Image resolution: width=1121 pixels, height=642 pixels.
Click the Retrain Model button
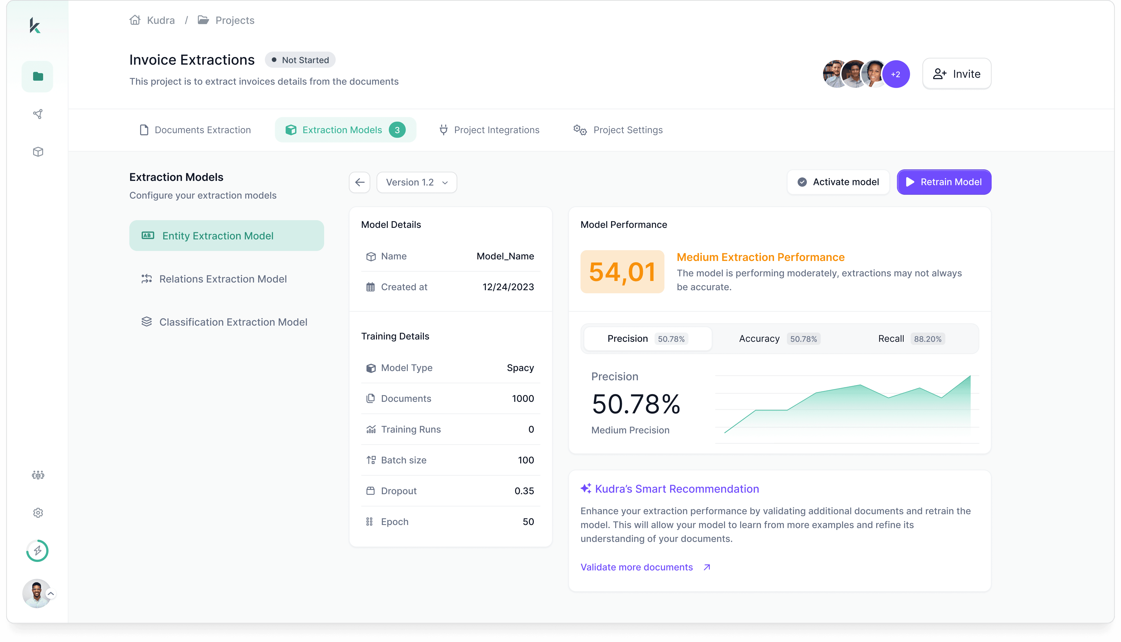944,182
